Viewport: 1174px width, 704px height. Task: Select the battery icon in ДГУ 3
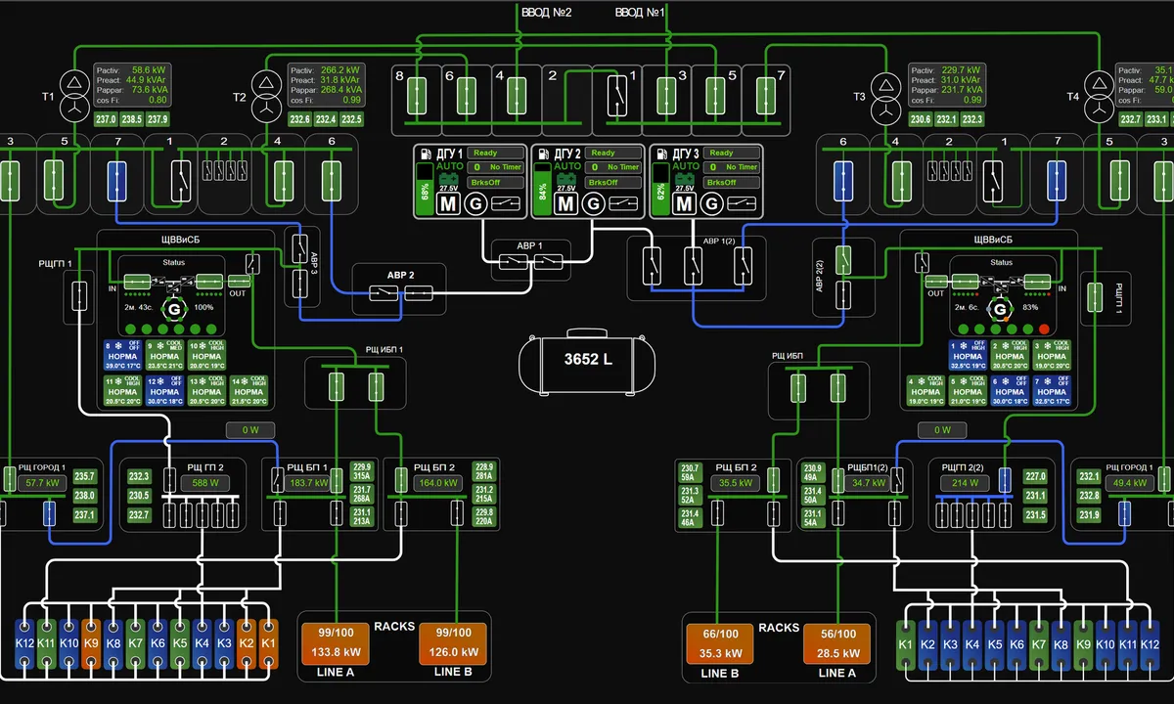point(685,179)
